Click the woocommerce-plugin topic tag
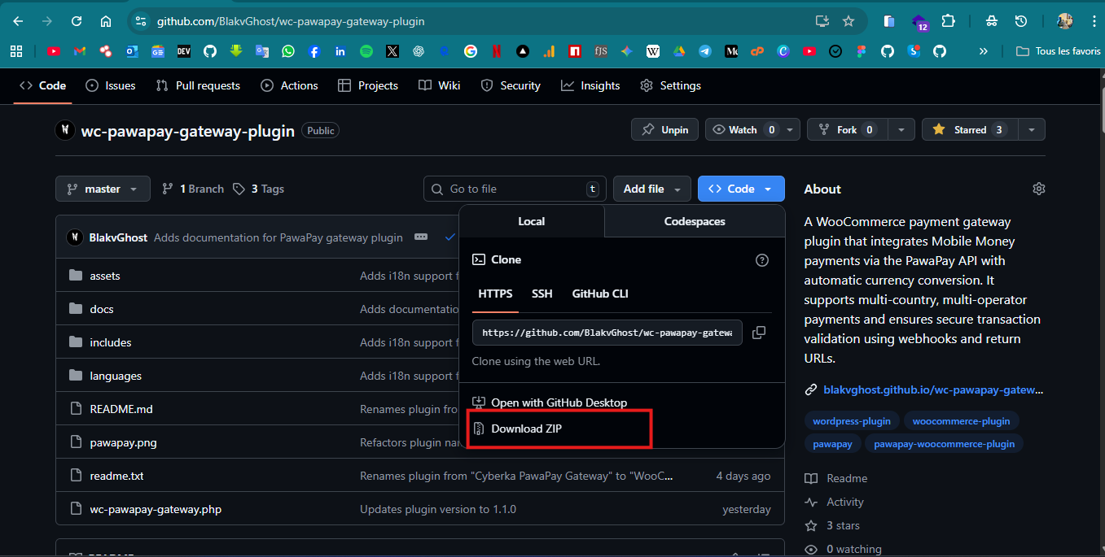 click(x=961, y=421)
